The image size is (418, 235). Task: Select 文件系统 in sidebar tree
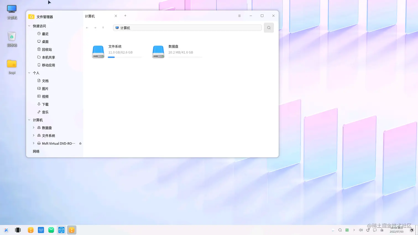click(x=48, y=136)
